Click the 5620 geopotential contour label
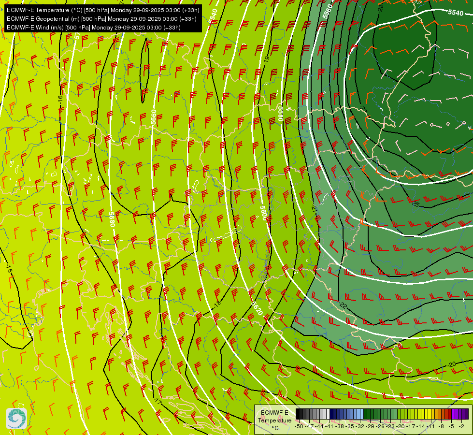Viewport: 473px width, 435px height. pos(257,308)
